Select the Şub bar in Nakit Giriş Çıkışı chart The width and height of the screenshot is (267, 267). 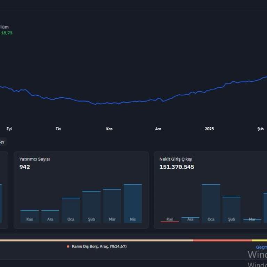[x=232, y=210]
